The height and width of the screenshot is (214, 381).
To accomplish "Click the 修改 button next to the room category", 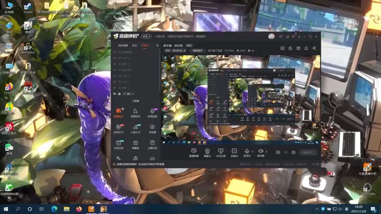I will click(x=189, y=45).
